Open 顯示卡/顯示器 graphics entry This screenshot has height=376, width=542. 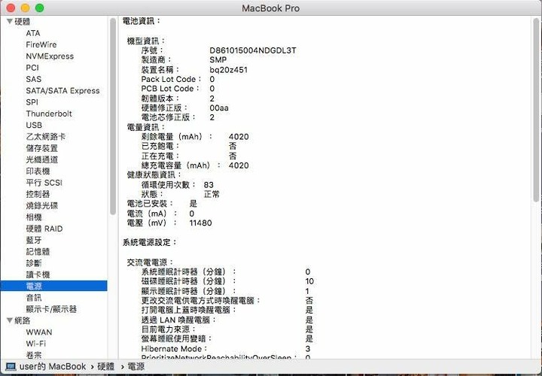tap(51, 309)
